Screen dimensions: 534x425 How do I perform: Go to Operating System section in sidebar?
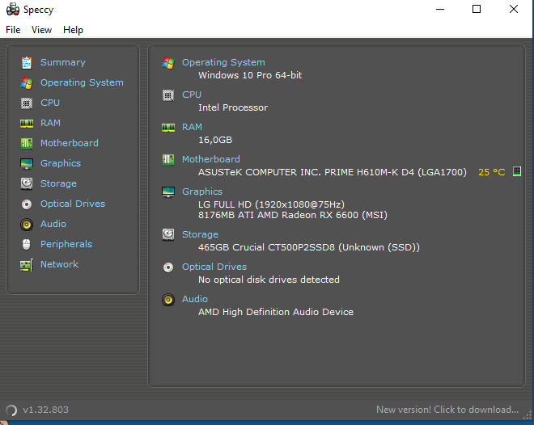coord(82,82)
